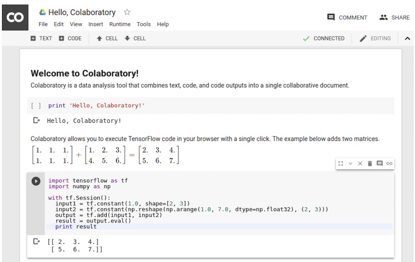The image size is (415, 262).
Task: Click the 'output = tf.add(input1, input2)' line
Action: [x=108, y=215]
